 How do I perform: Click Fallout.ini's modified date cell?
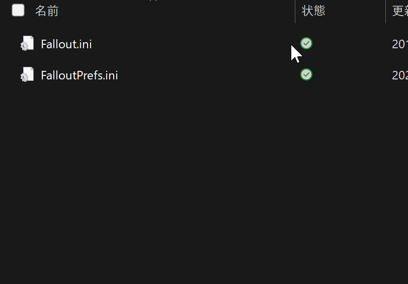(x=399, y=44)
